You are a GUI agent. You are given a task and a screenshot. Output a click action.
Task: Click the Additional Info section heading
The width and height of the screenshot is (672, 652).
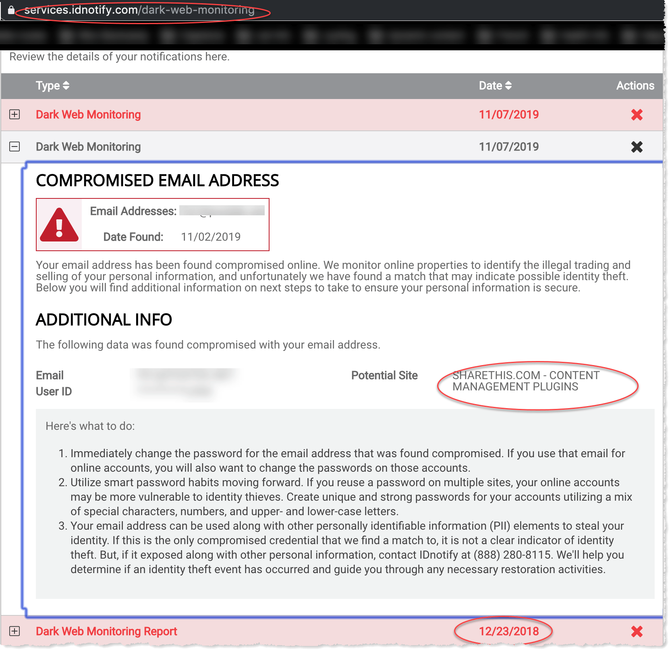[104, 320]
